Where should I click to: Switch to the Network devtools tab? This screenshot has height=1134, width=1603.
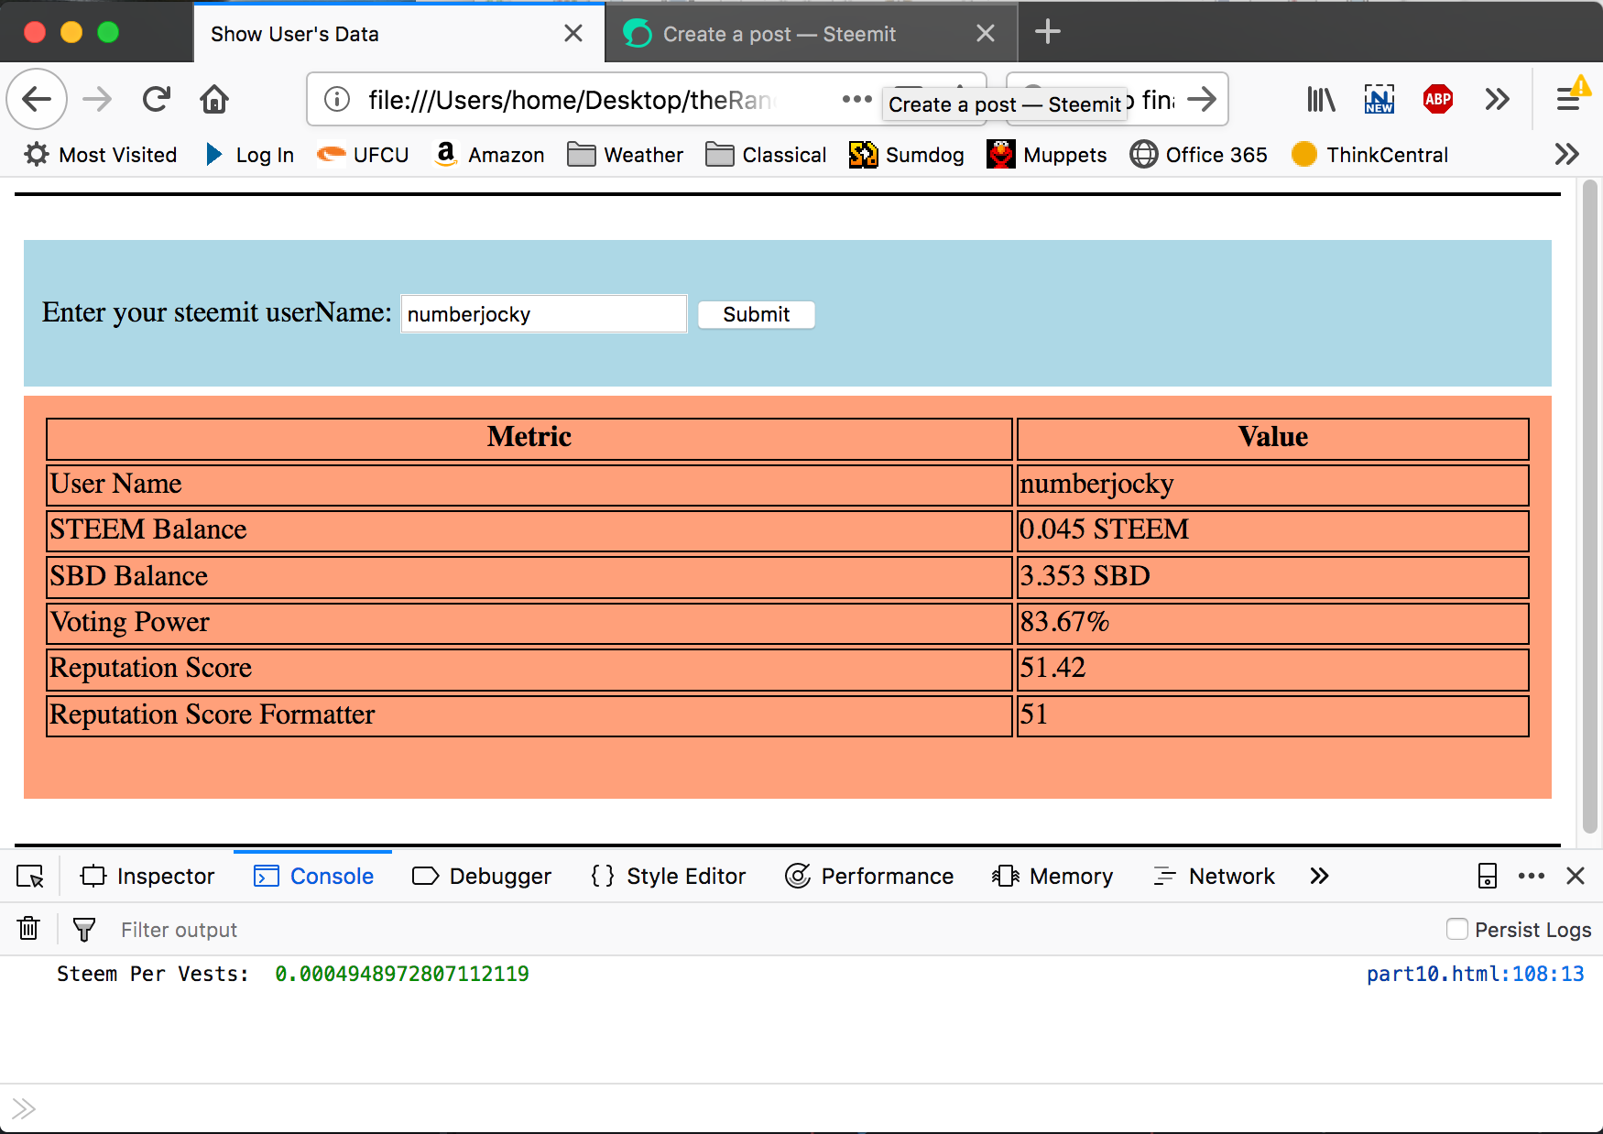[x=1214, y=877]
